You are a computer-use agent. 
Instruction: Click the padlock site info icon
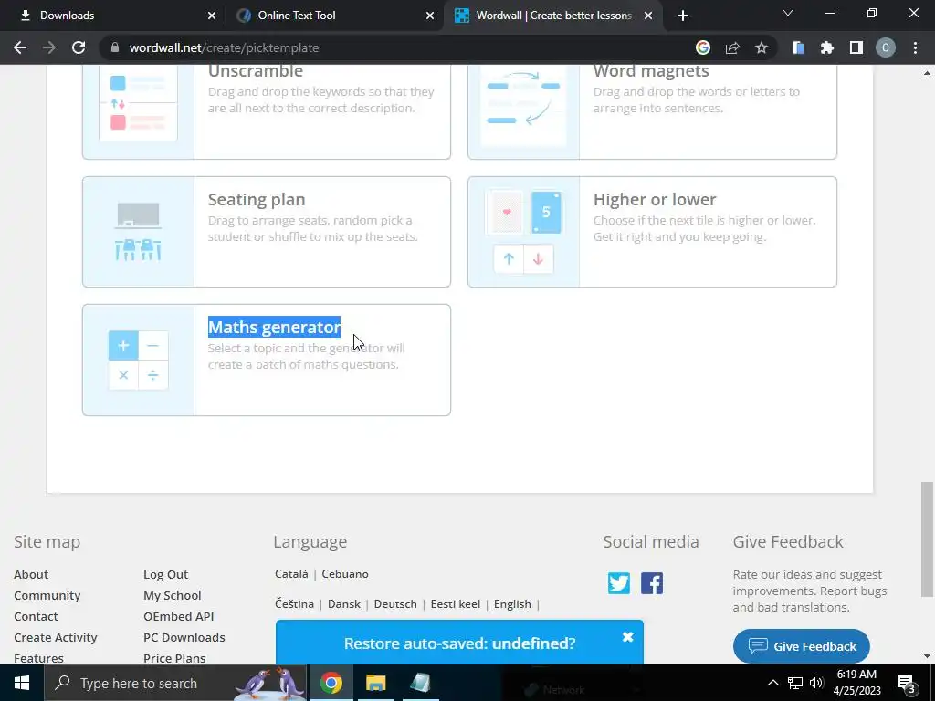pyautogui.click(x=115, y=47)
